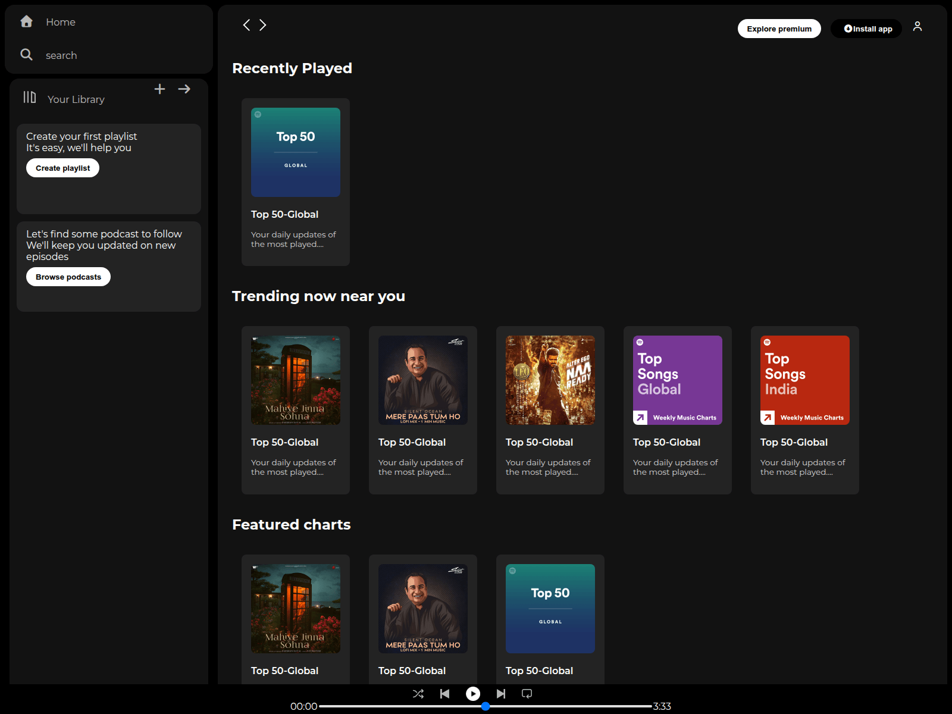Toggle shuffle in the player bar
The height and width of the screenshot is (714, 952).
tap(418, 694)
